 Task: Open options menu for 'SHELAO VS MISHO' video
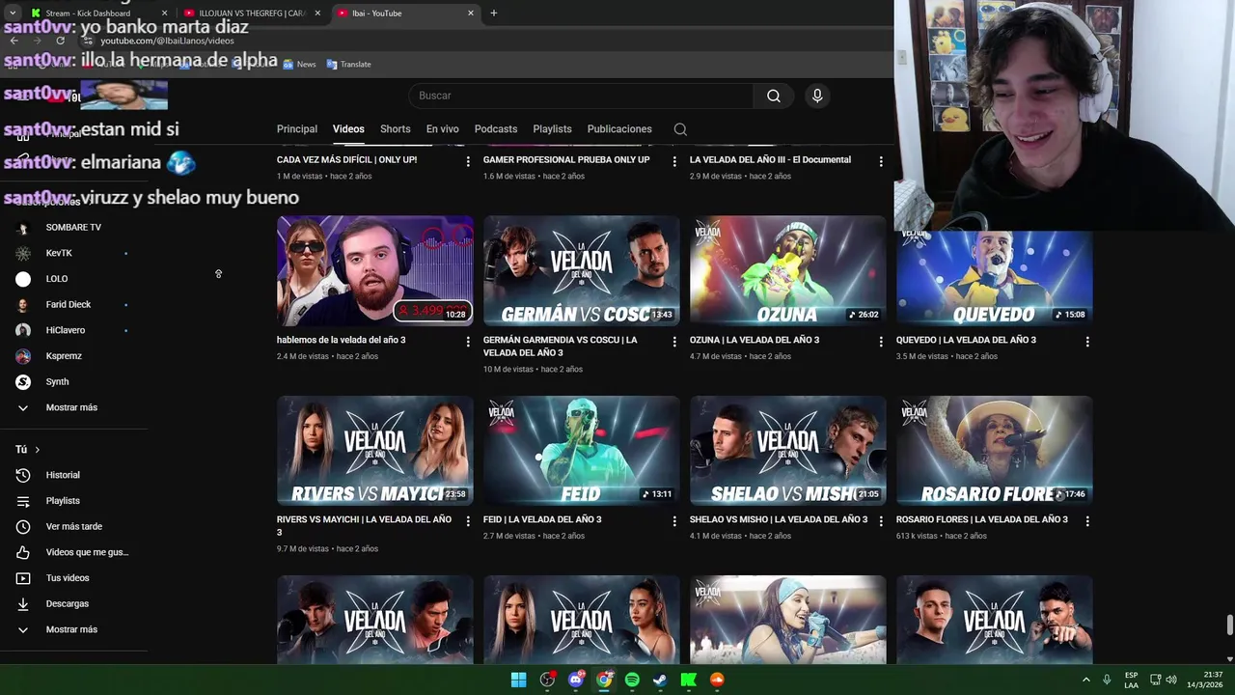coord(881,521)
